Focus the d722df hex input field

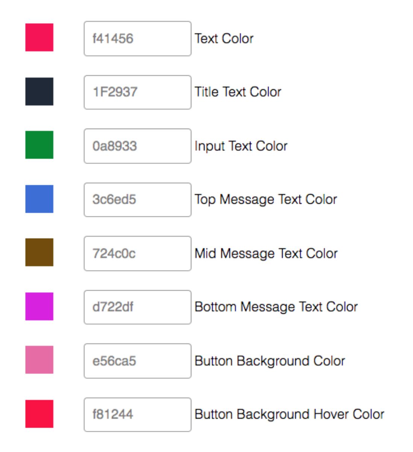coord(137,307)
